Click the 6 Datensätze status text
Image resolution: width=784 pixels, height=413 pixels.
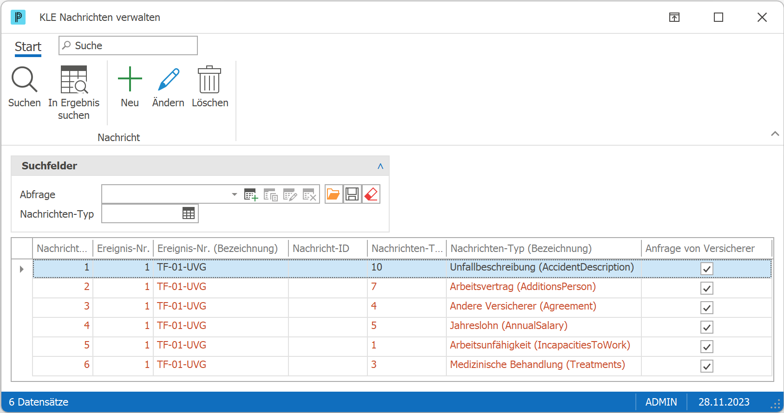(x=39, y=402)
